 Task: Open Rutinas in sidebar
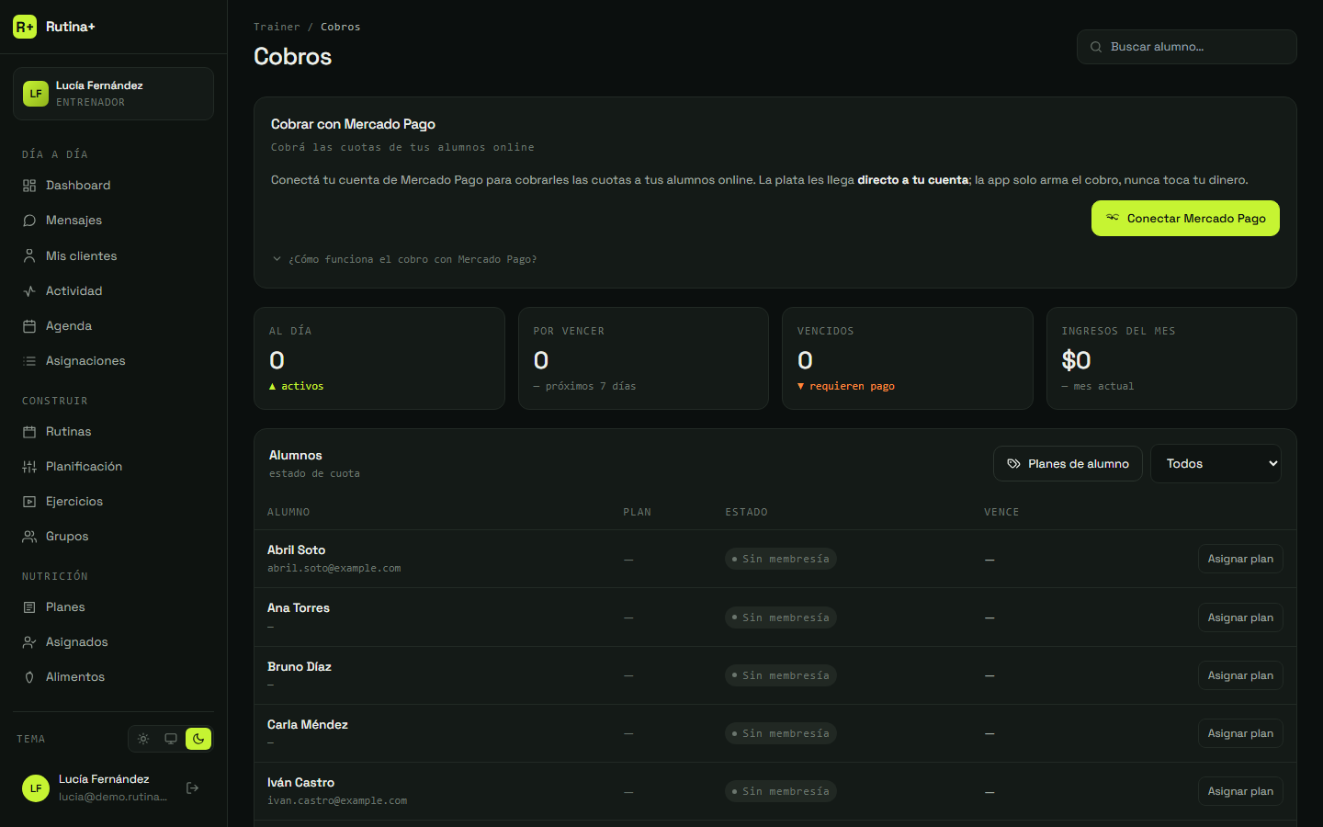113,432
